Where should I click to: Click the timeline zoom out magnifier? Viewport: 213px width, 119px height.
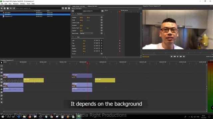[1, 96]
